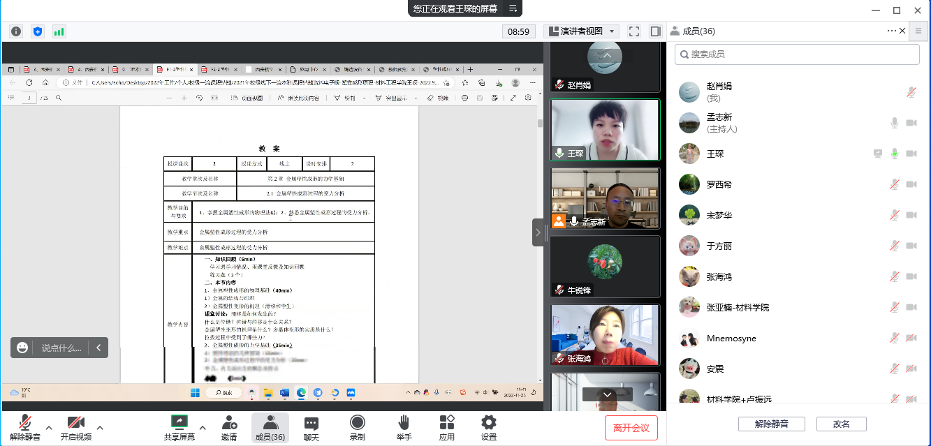Toggle the Members (成员) panel button
Screen dimensions: 931x446
[270, 427]
